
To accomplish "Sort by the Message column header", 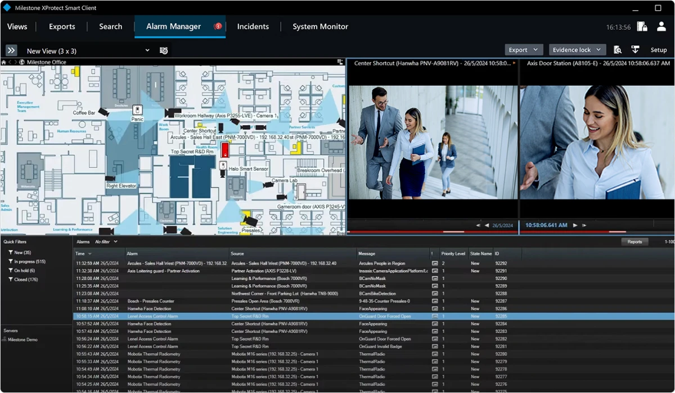I will tap(393, 254).
